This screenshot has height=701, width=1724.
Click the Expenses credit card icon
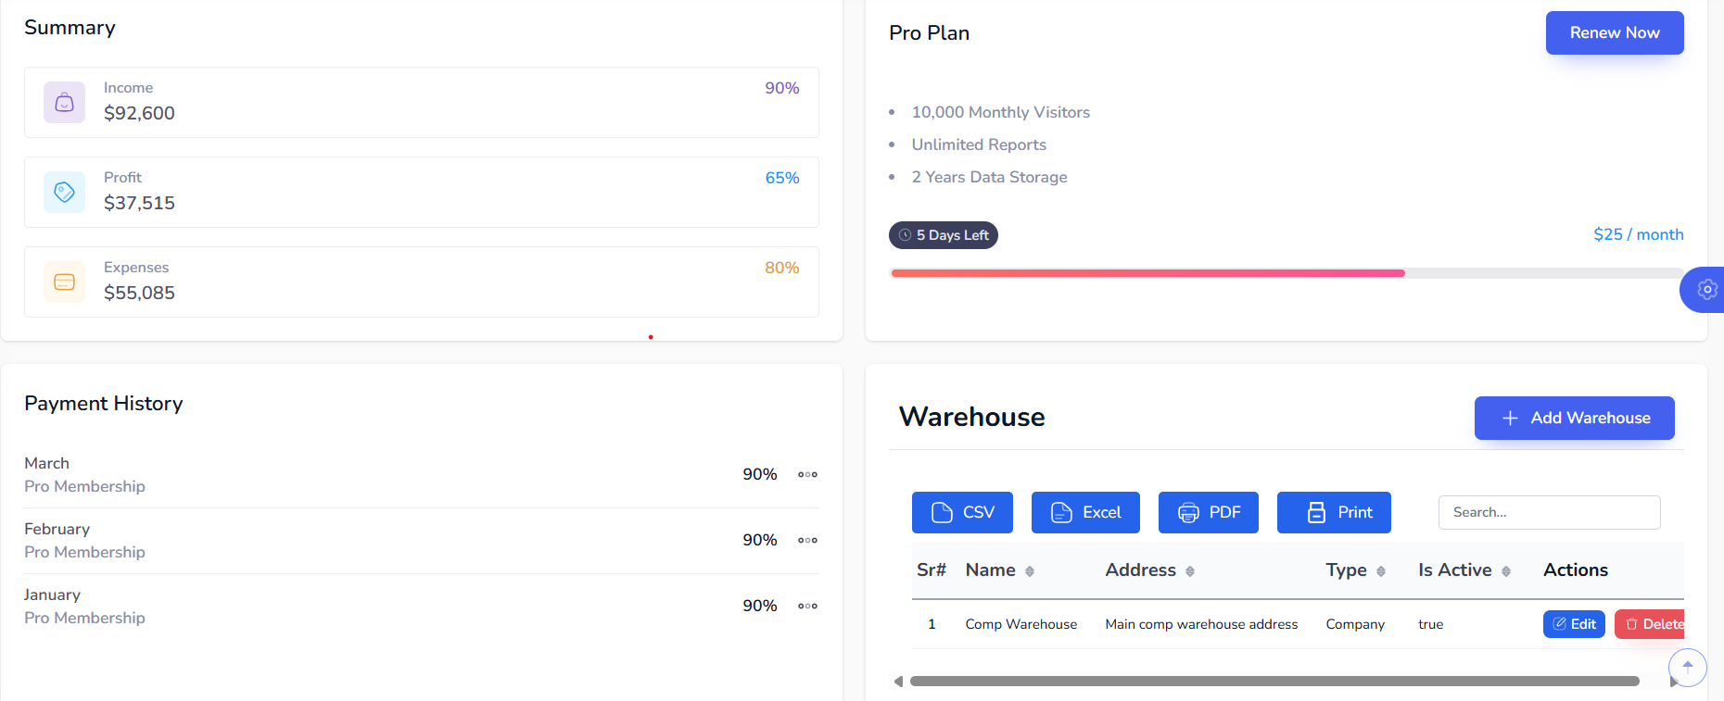(x=64, y=282)
